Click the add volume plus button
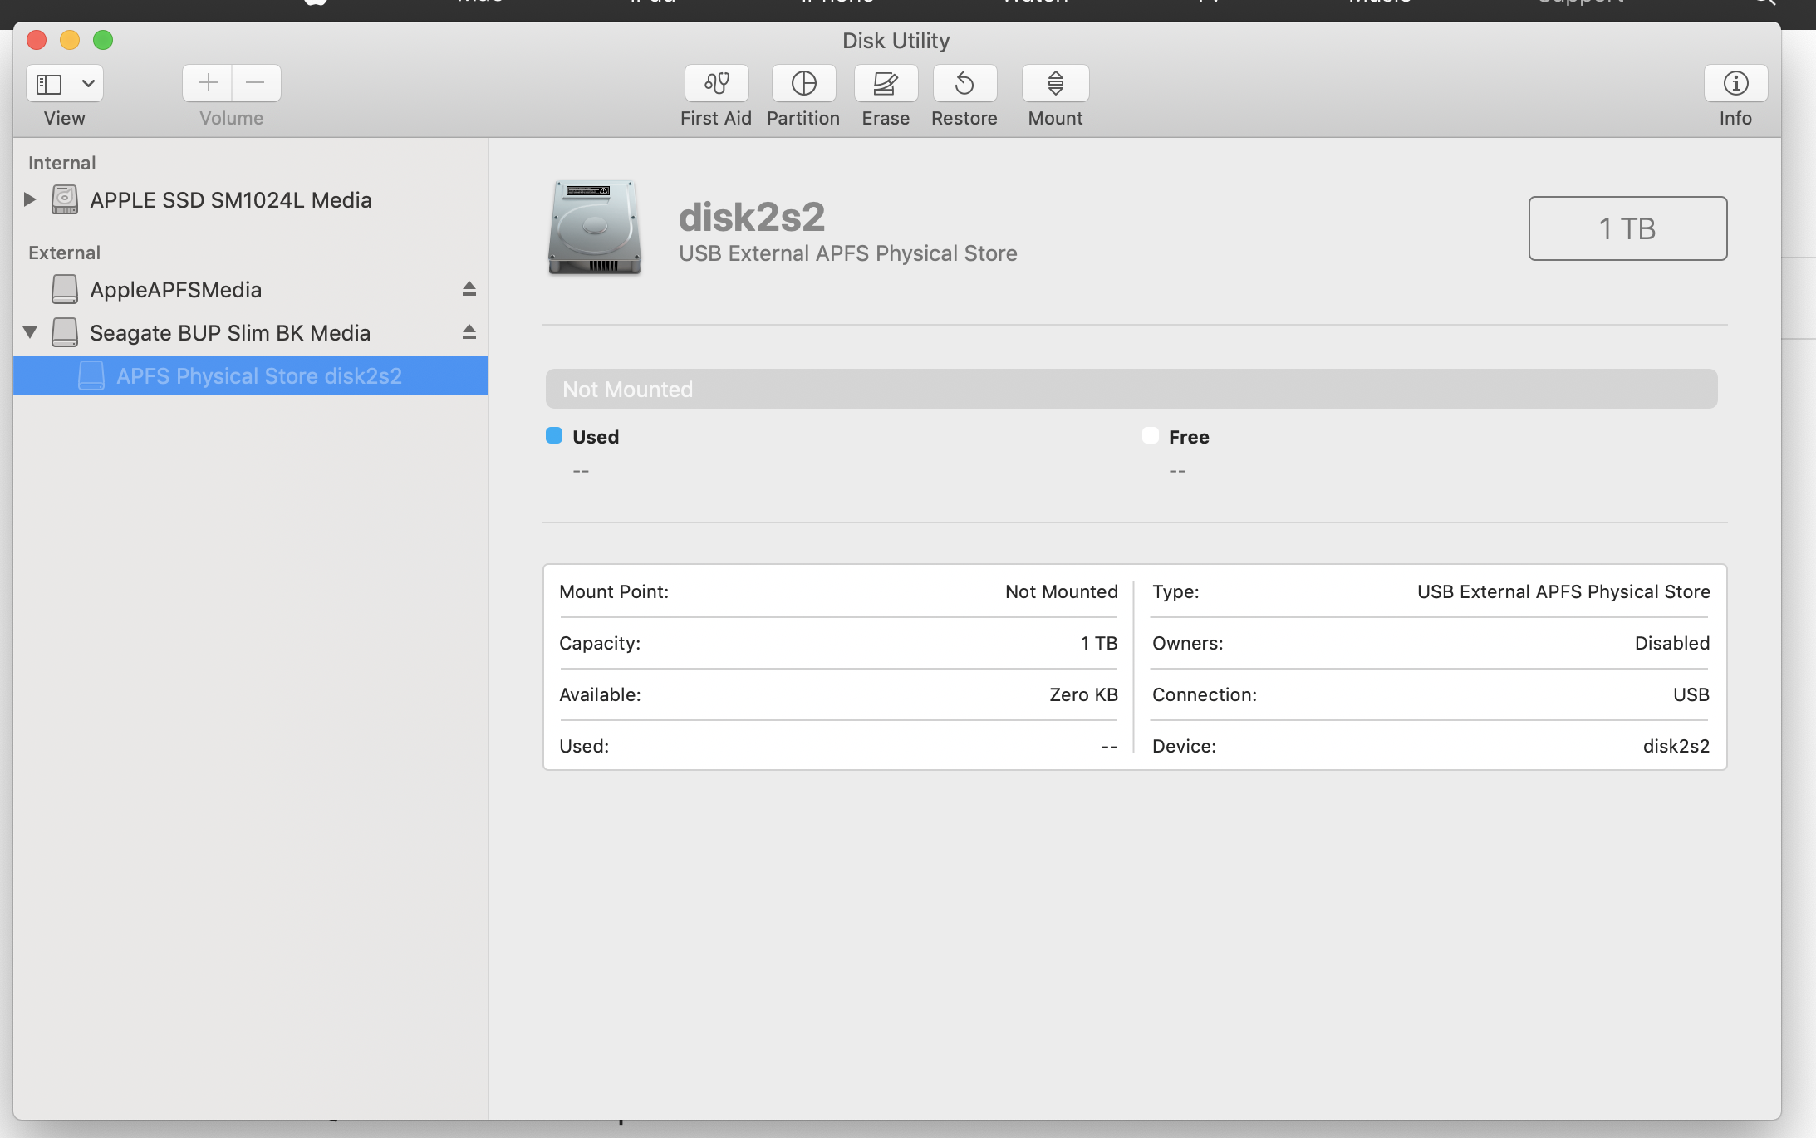Image resolution: width=1816 pixels, height=1138 pixels. [208, 83]
